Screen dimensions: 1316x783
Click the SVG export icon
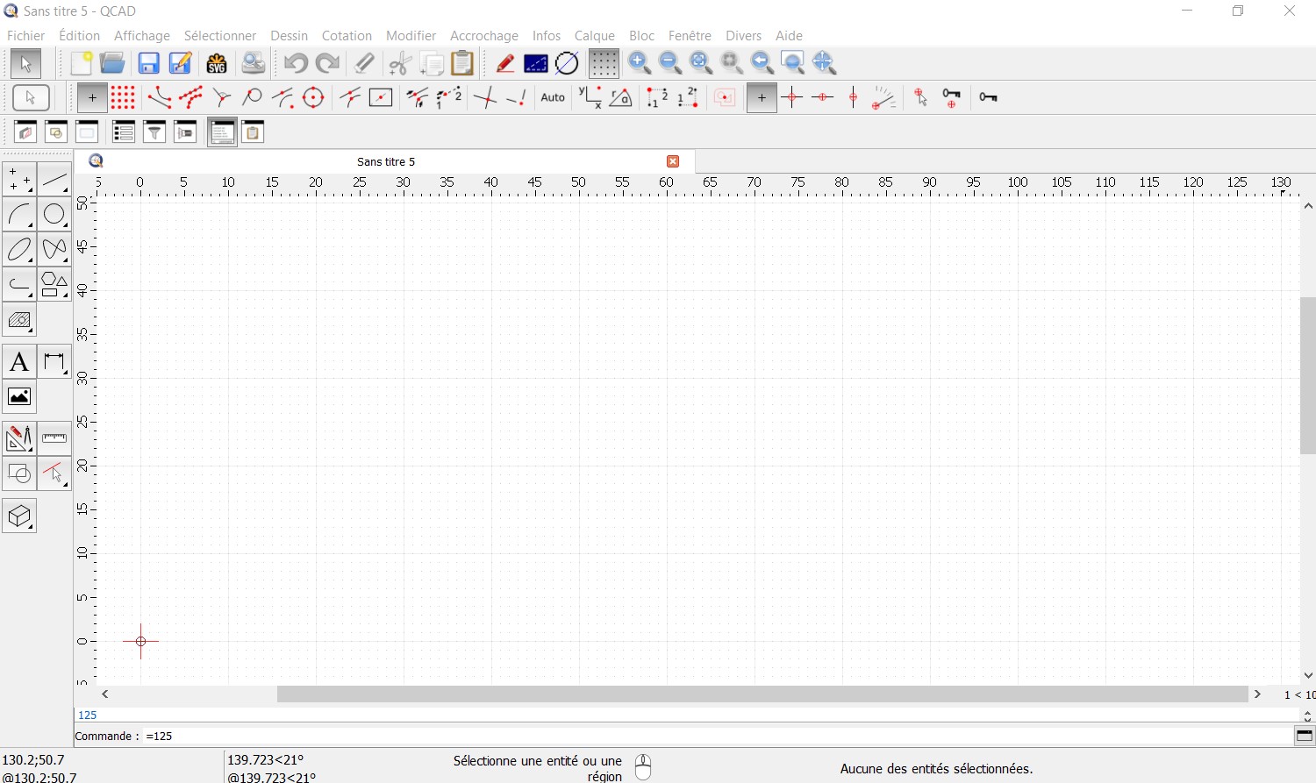tap(217, 63)
